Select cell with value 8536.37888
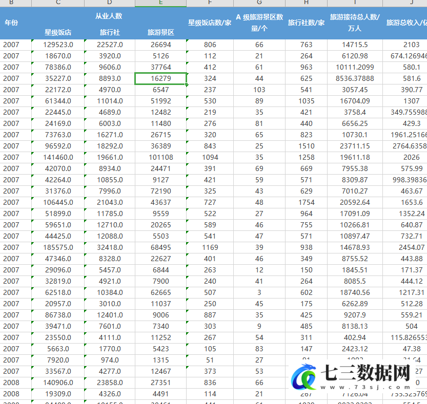427x404 pixels. pyautogui.click(x=355, y=79)
